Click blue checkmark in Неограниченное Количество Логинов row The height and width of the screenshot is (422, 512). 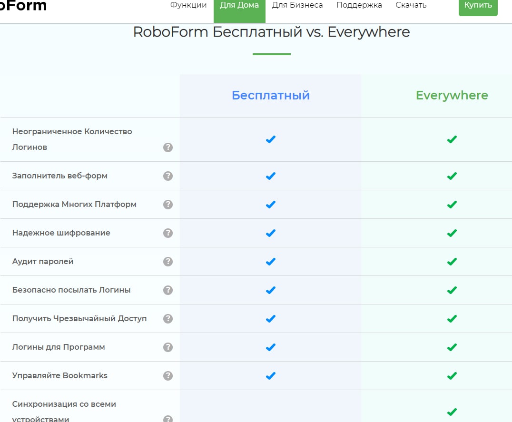[271, 139]
